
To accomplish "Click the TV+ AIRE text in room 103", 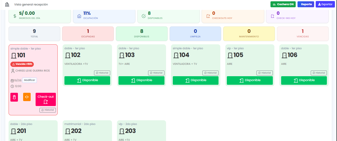I will (x=124, y=64).
